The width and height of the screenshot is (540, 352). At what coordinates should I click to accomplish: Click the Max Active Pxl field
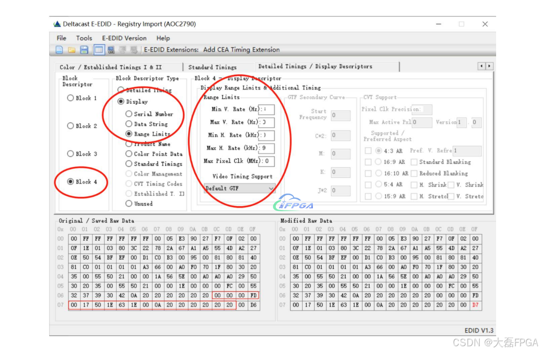click(x=422, y=122)
